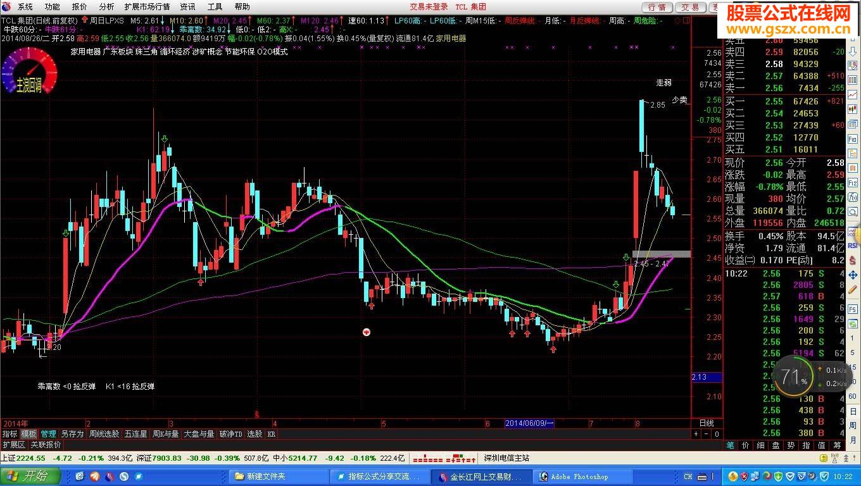Select the KR template tab
Screen dimensions: 861x486
click(272, 434)
